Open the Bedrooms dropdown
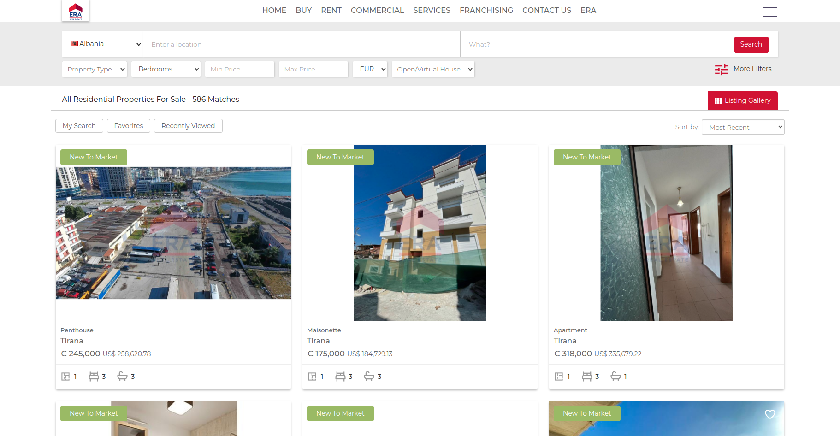This screenshot has width=840, height=436. point(166,69)
